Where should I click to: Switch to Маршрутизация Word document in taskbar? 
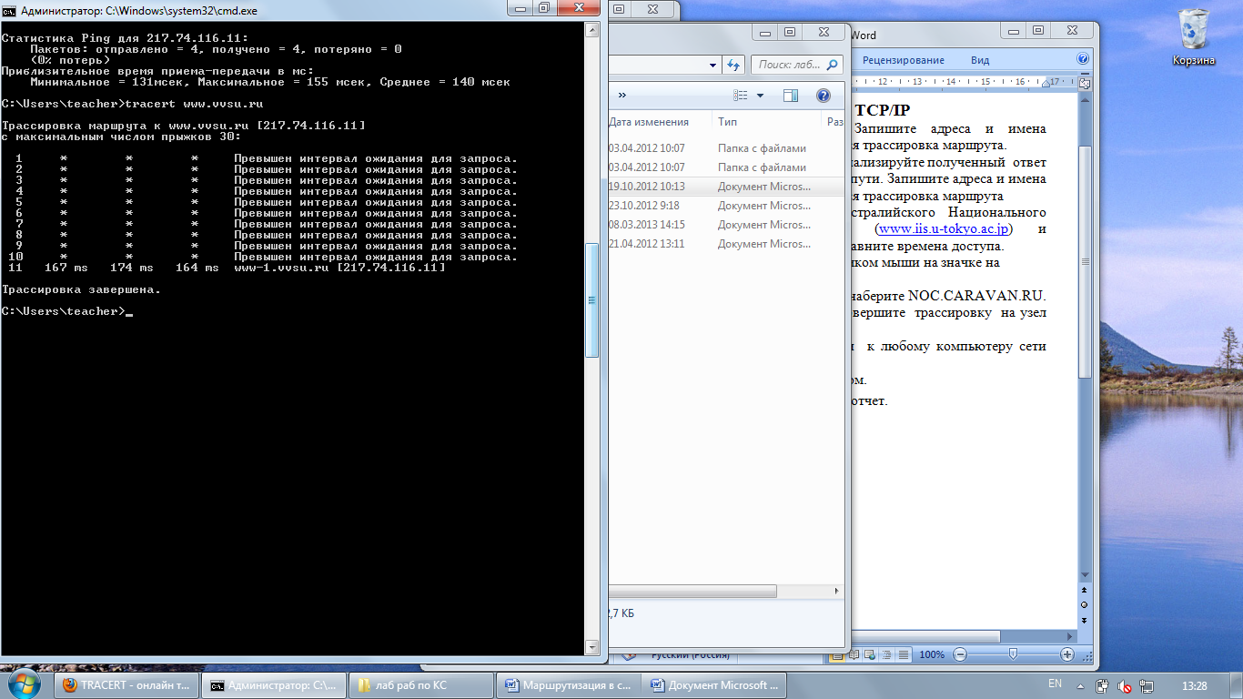(x=569, y=685)
